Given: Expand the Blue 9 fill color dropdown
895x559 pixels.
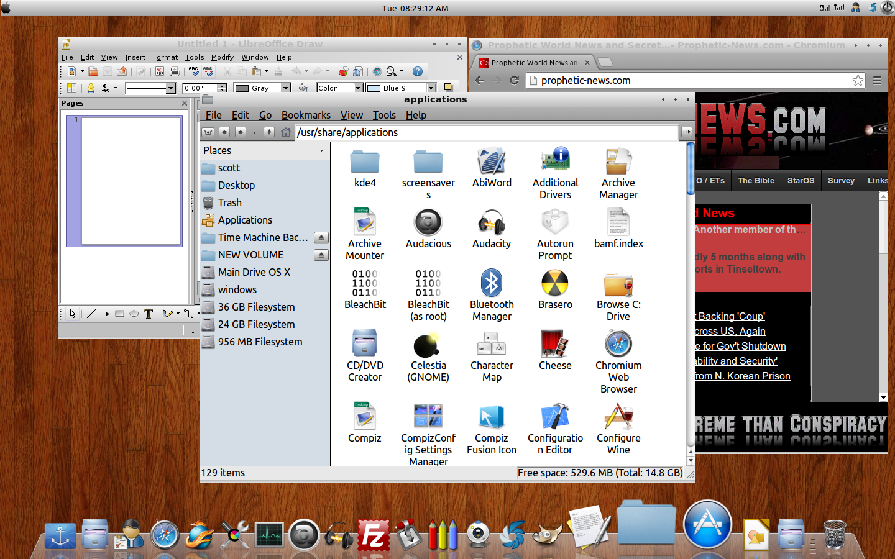Looking at the screenshot, I should click(x=431, y=88).
